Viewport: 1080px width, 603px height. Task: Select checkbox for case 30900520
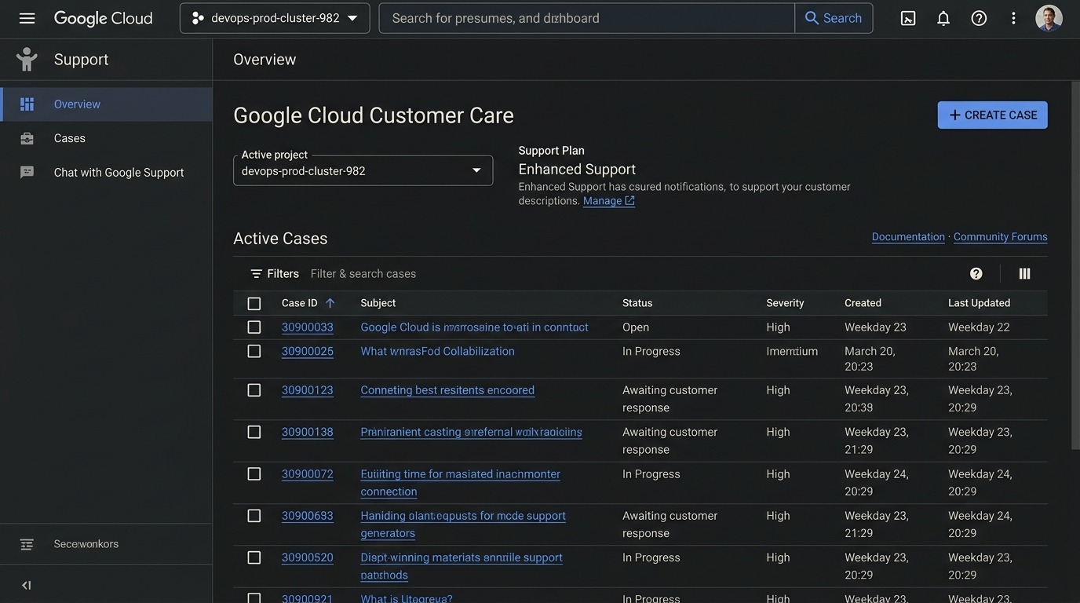point(254,557)
